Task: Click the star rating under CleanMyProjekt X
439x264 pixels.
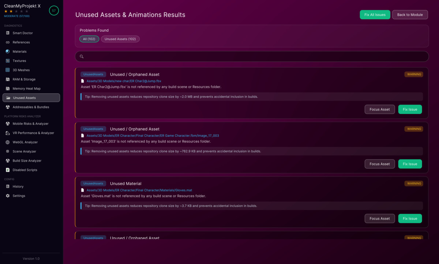Action: (16, 11)
